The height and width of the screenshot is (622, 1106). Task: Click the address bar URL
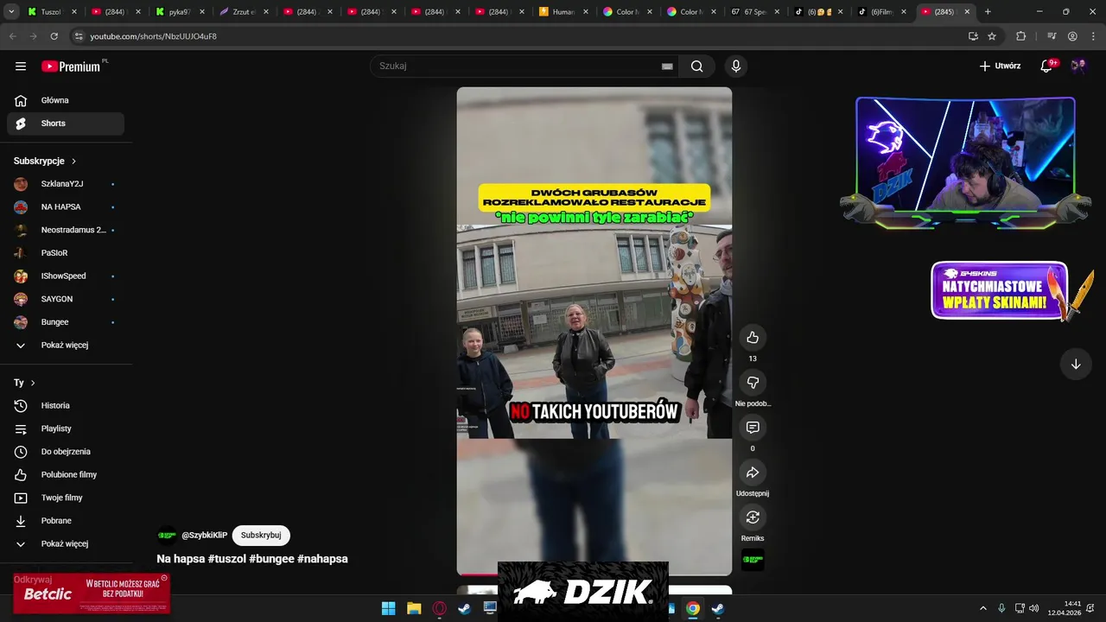click(153, 36)
